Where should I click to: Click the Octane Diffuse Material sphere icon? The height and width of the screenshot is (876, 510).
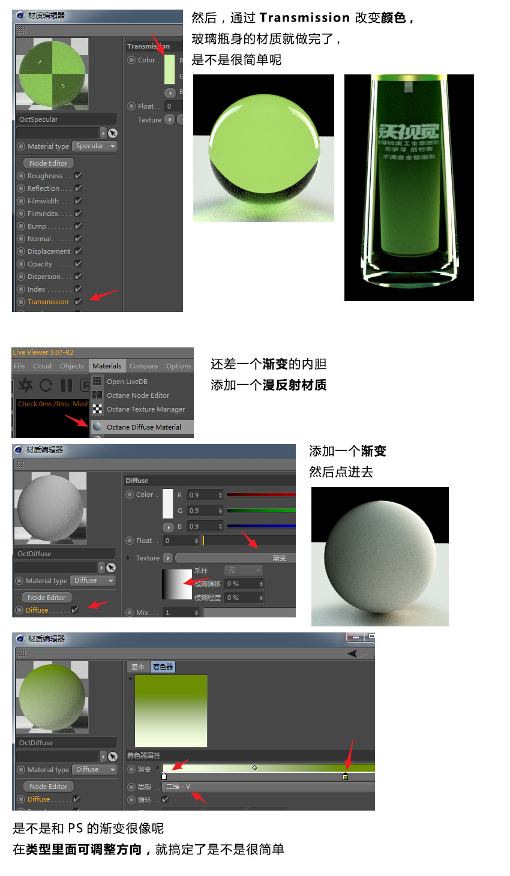(97, 427)
